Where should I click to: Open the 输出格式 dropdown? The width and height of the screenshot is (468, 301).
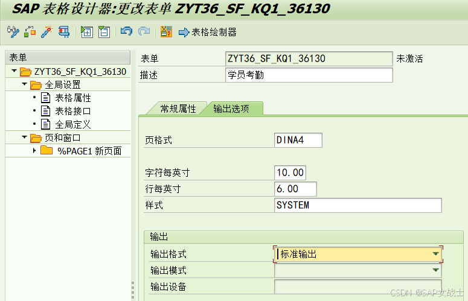436,254
